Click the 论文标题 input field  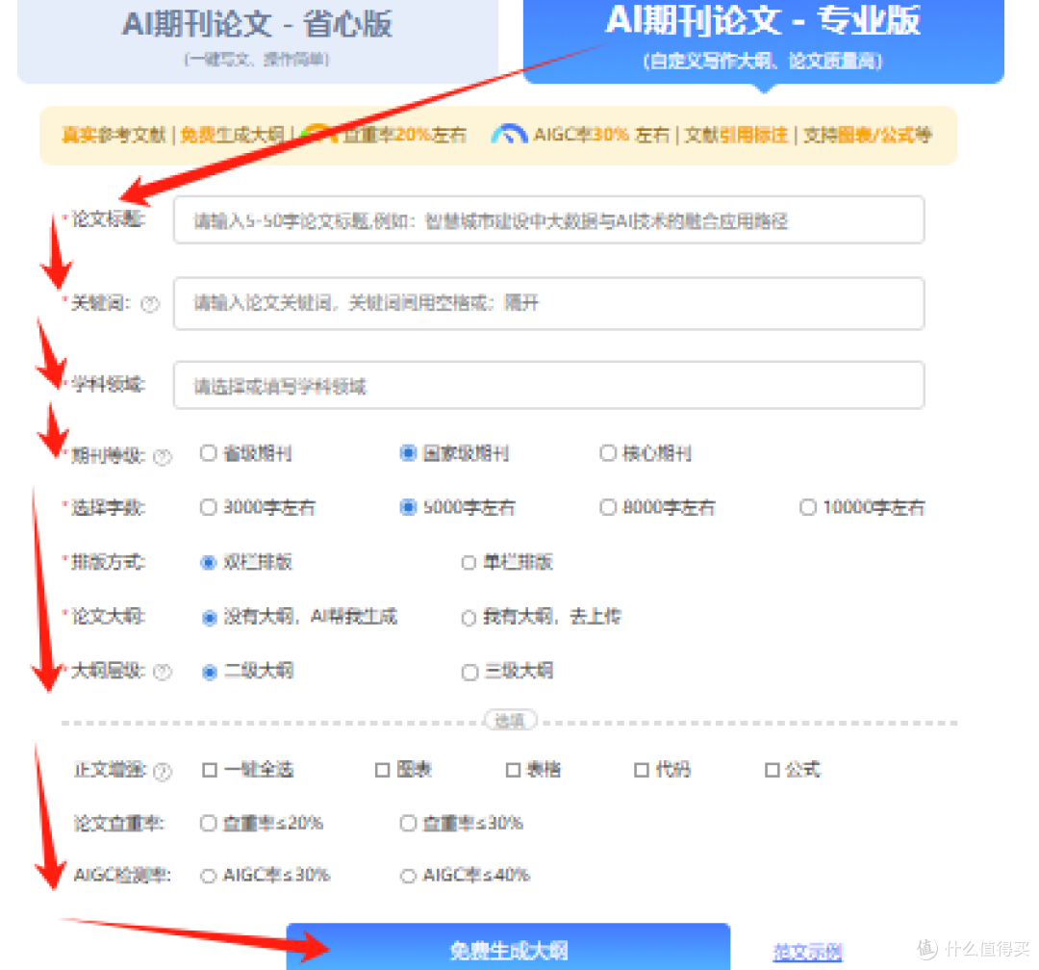[x=548, y=220]
